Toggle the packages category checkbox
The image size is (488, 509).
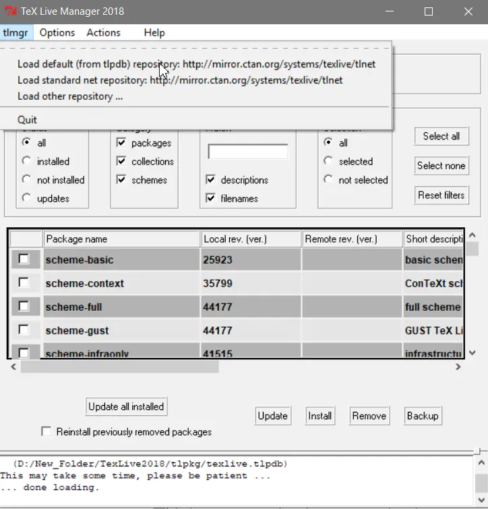(x=121, y=142)
